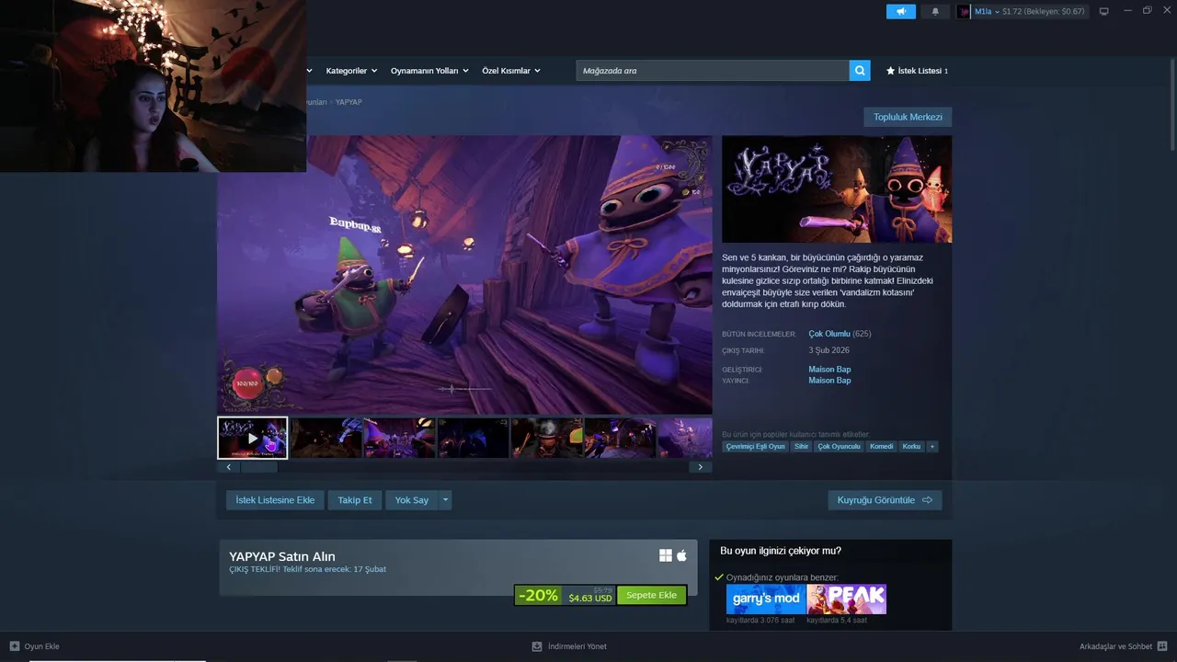Focus the Mağazada ara search field

pyautogui.click(x=713, y=71)
